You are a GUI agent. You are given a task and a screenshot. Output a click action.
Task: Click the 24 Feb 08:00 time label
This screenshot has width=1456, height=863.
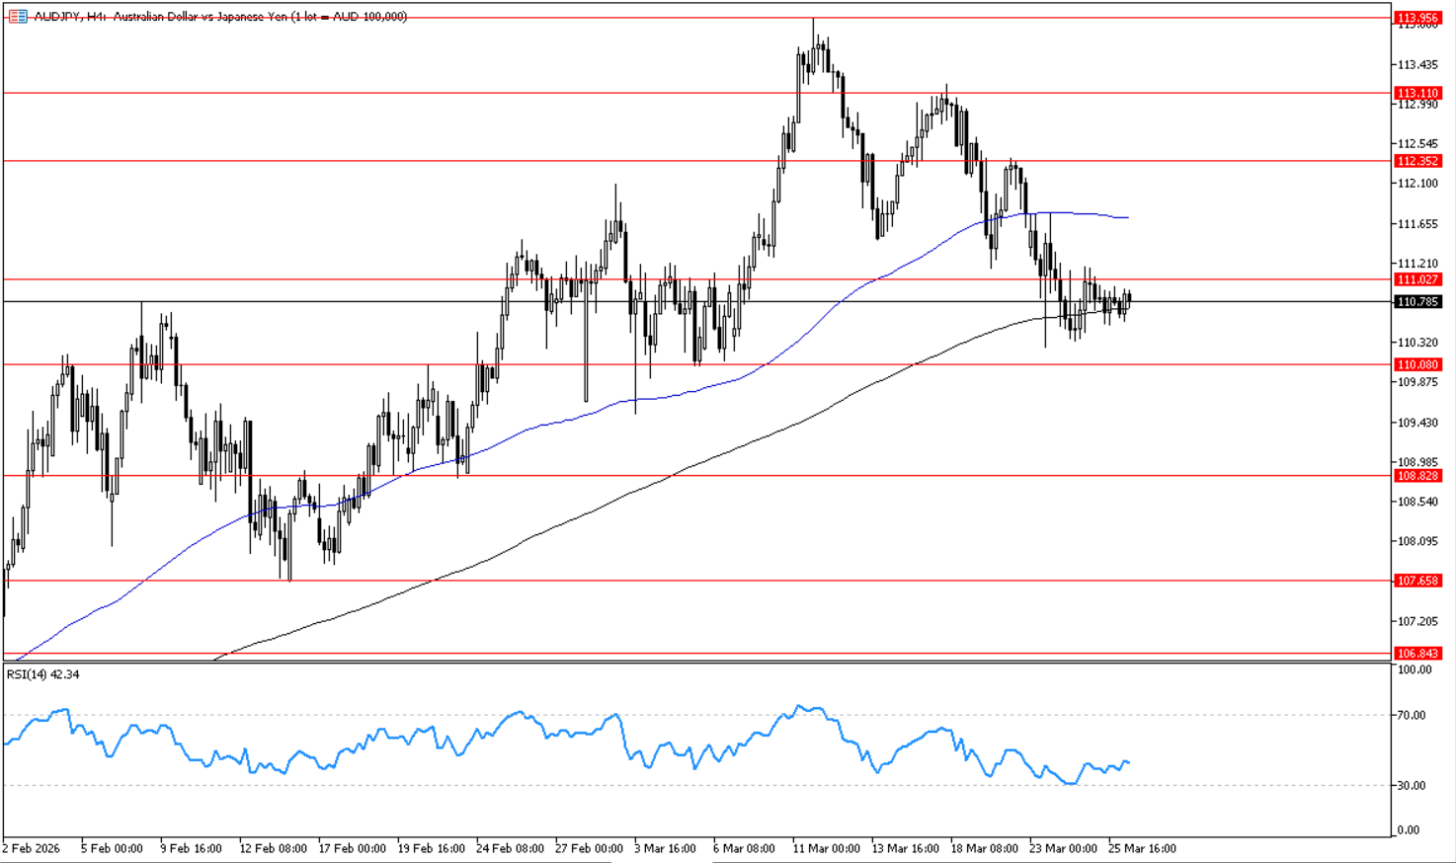pyautogui.click(x=510, y=848)
